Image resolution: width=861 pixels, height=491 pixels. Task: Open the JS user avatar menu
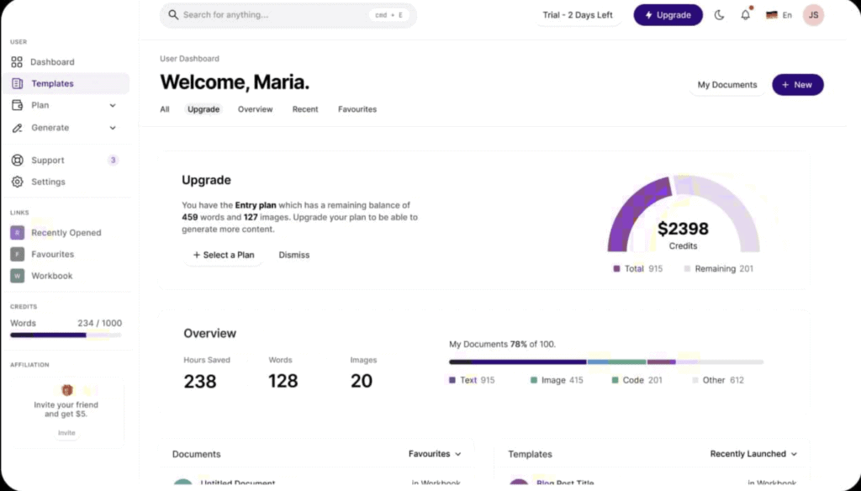coord(813,15)
